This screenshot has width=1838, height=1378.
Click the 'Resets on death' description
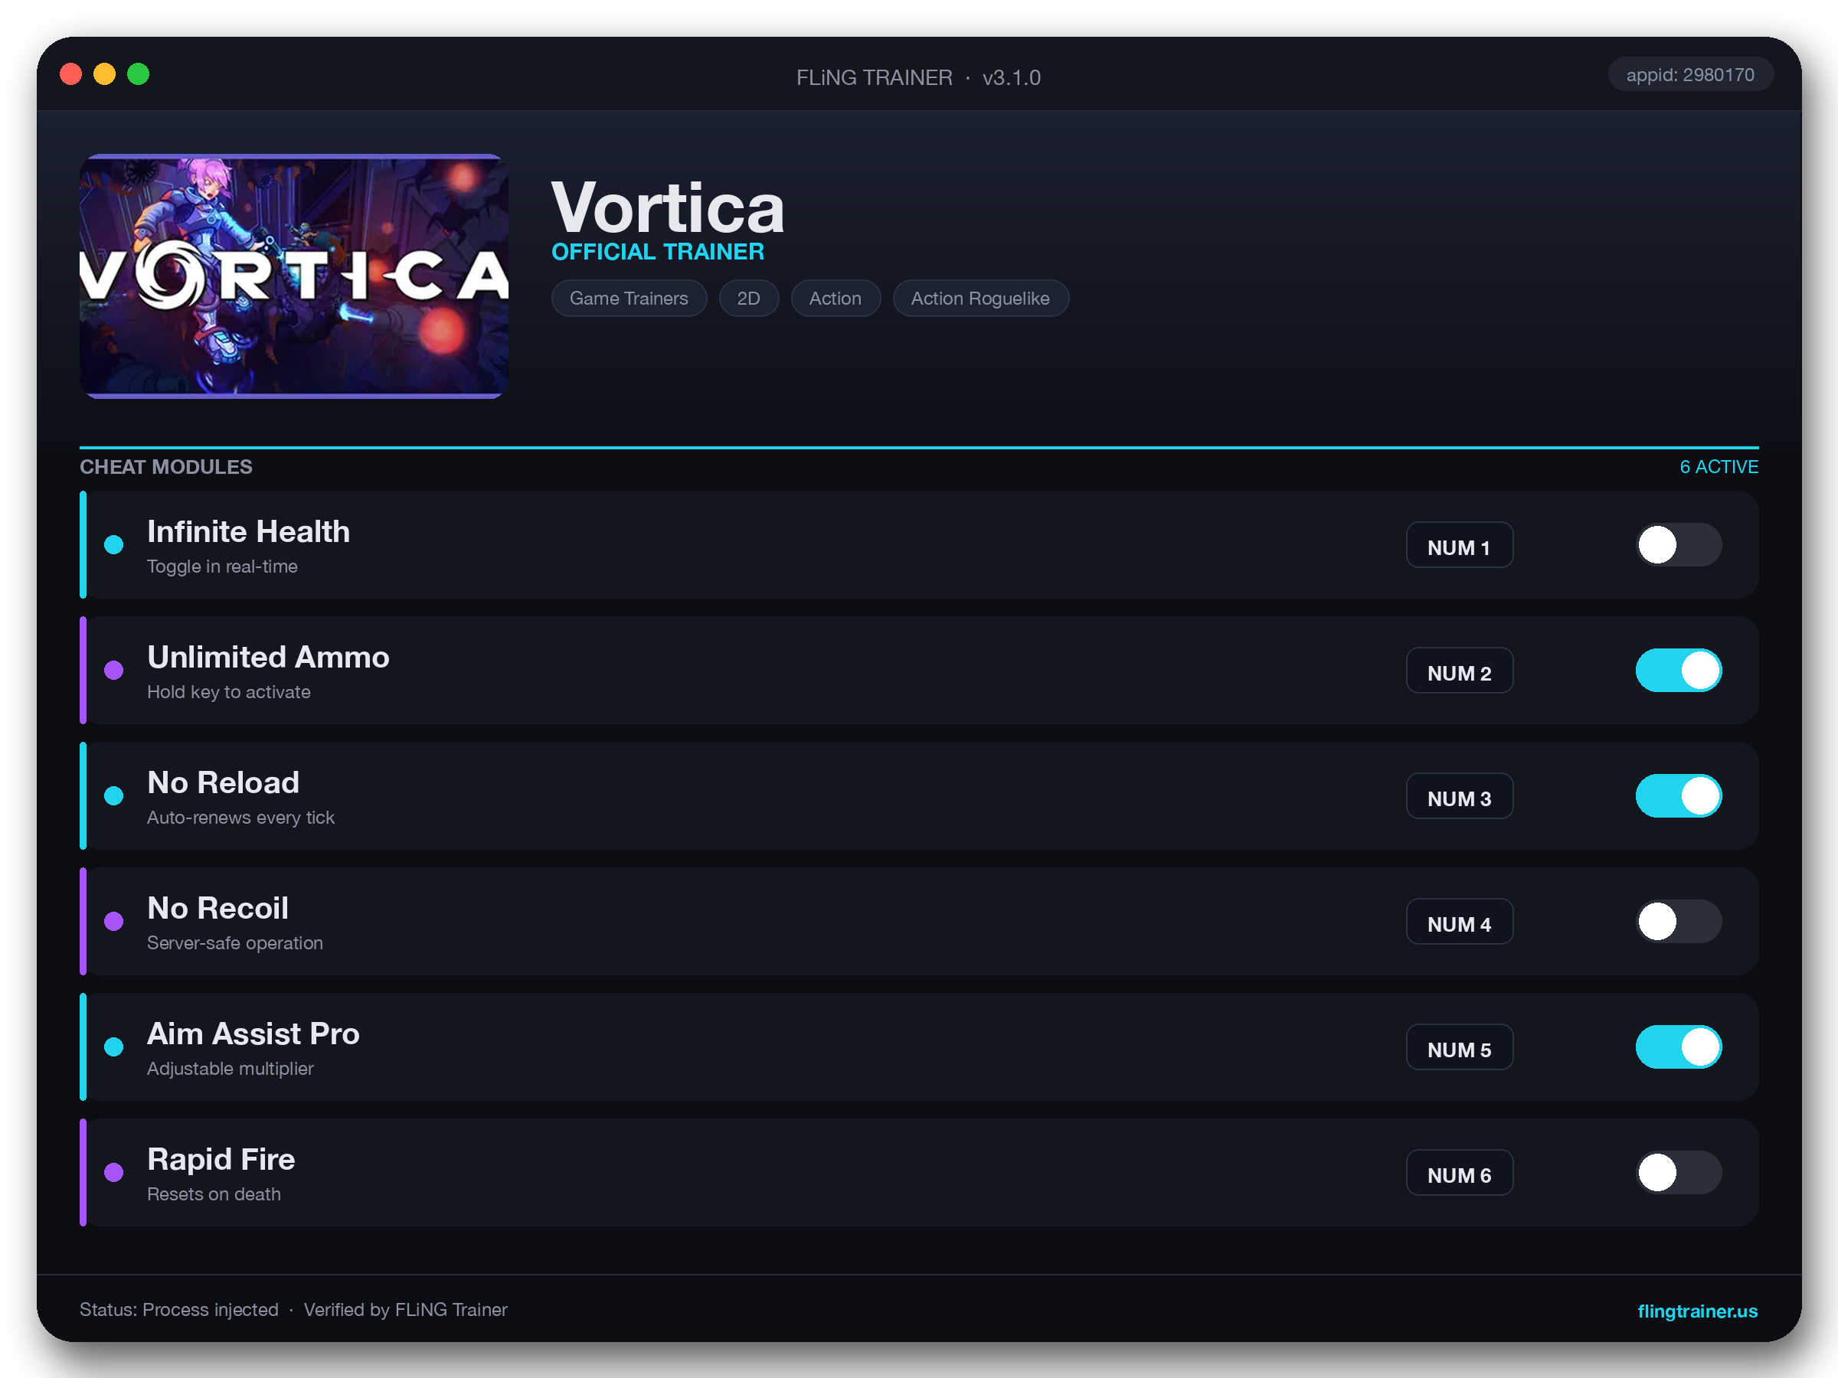point(214,1194)
